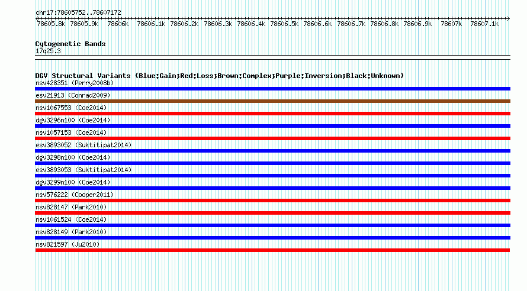Click the red bar under nsv828147
527x291 pixels.
272,213
